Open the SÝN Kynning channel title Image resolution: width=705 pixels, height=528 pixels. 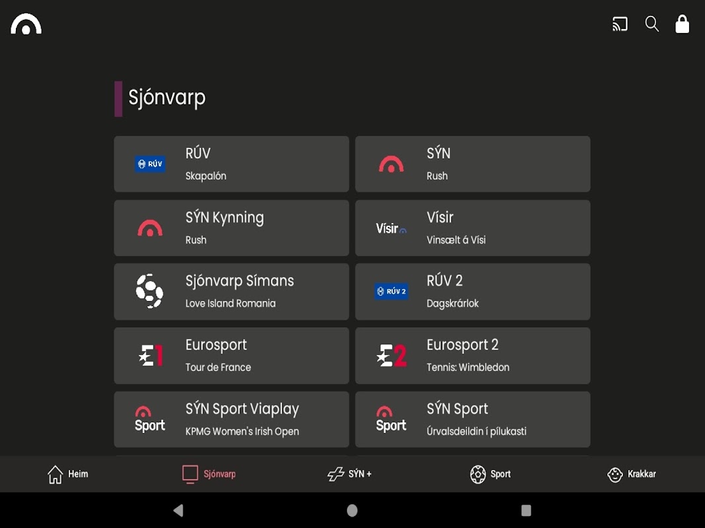(225, 218)
